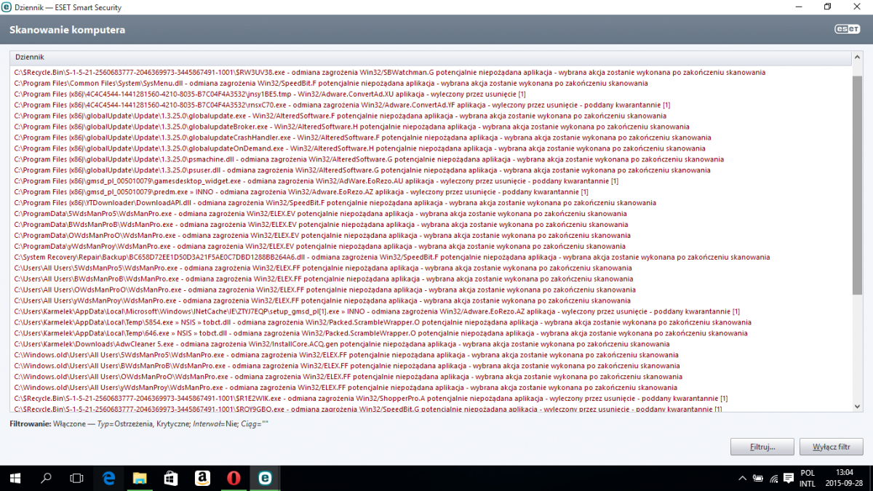Click the Filtruj... button
Viewport: 873px width, 491px height.
click(x=762, y=447)
